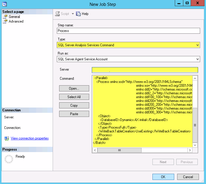Click the vertical scrollbar thumb in Command box
Image resolution: width=206 pixels, height=184 pixels.
195,125
